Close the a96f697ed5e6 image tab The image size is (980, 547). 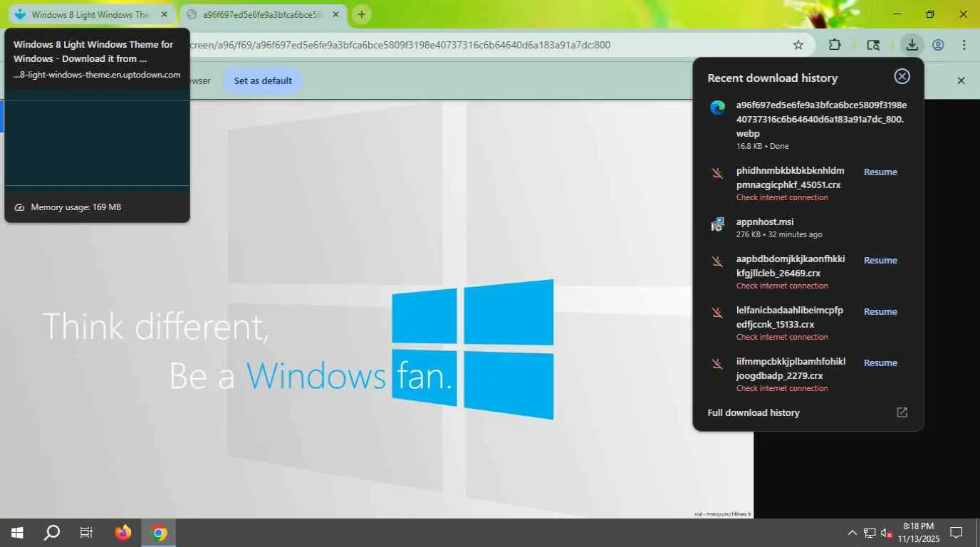pyautogui.click(x=336, y=14)
